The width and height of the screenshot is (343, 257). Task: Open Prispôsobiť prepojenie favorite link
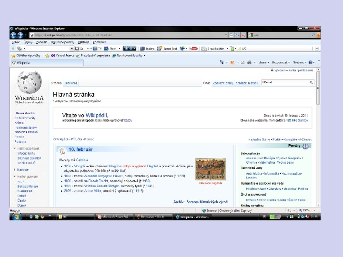click(x=93, y=56)
